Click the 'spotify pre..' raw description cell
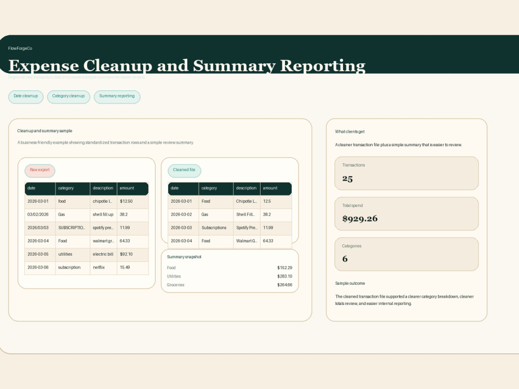The height and width of the screenshot is (389, 519). [103, 228]
